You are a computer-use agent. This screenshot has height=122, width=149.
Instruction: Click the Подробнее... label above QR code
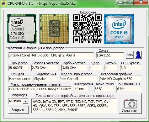pos(89,12)
